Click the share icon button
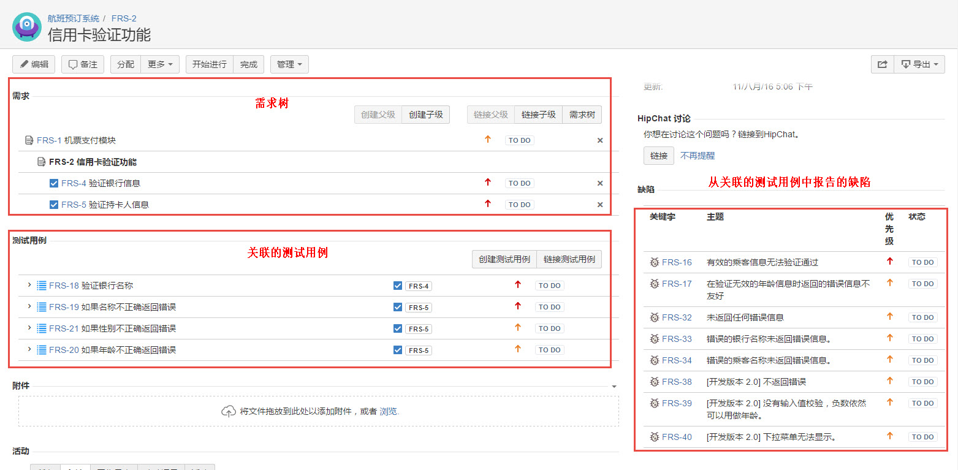 (x=882, y=64)
